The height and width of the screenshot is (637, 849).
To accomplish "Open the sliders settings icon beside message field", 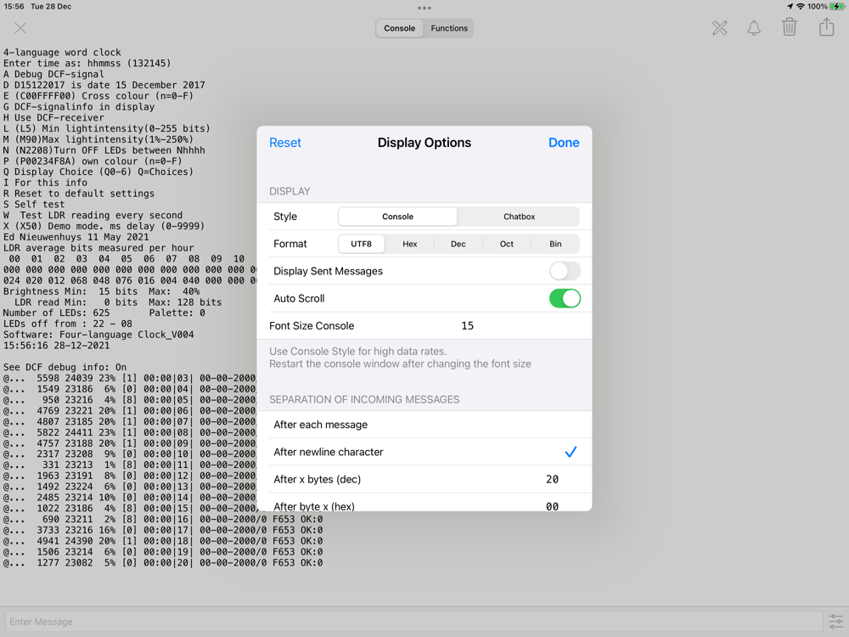I will point(835,622).
